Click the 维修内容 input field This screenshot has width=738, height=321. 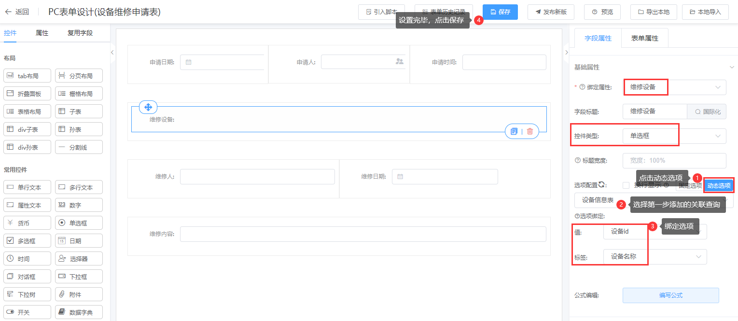pyautogui.click(x=363, y=234)
